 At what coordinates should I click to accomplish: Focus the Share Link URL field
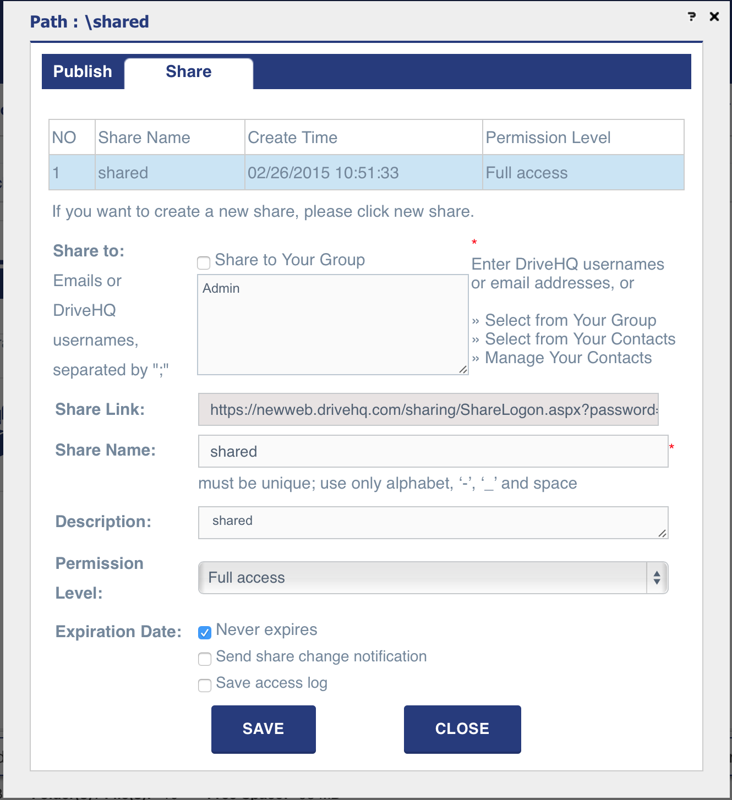(x=428, y=409)
